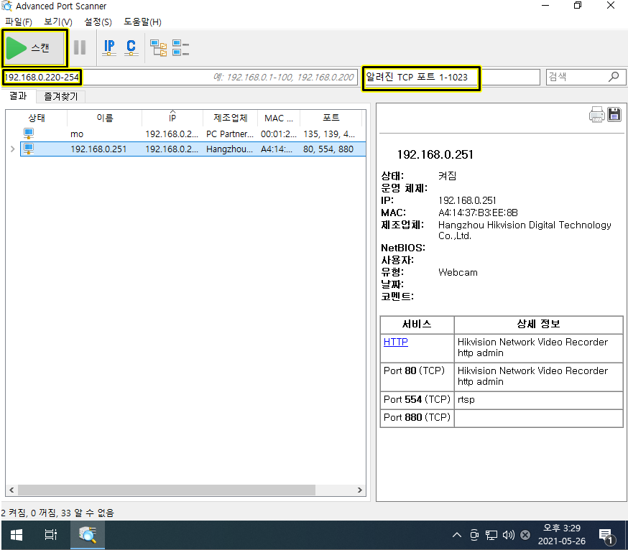Image resolution: width=628 pixels, height=550 pixels.
Task: Click the horizontal scrollbar thumb
Action: point(167,490)
